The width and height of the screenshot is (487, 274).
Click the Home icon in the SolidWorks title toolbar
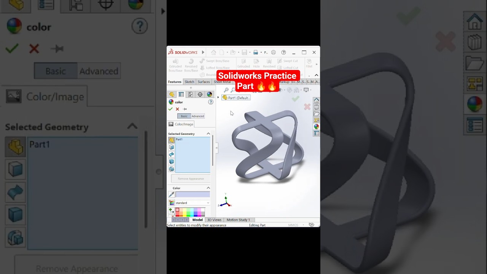click(x=214, y=53)
